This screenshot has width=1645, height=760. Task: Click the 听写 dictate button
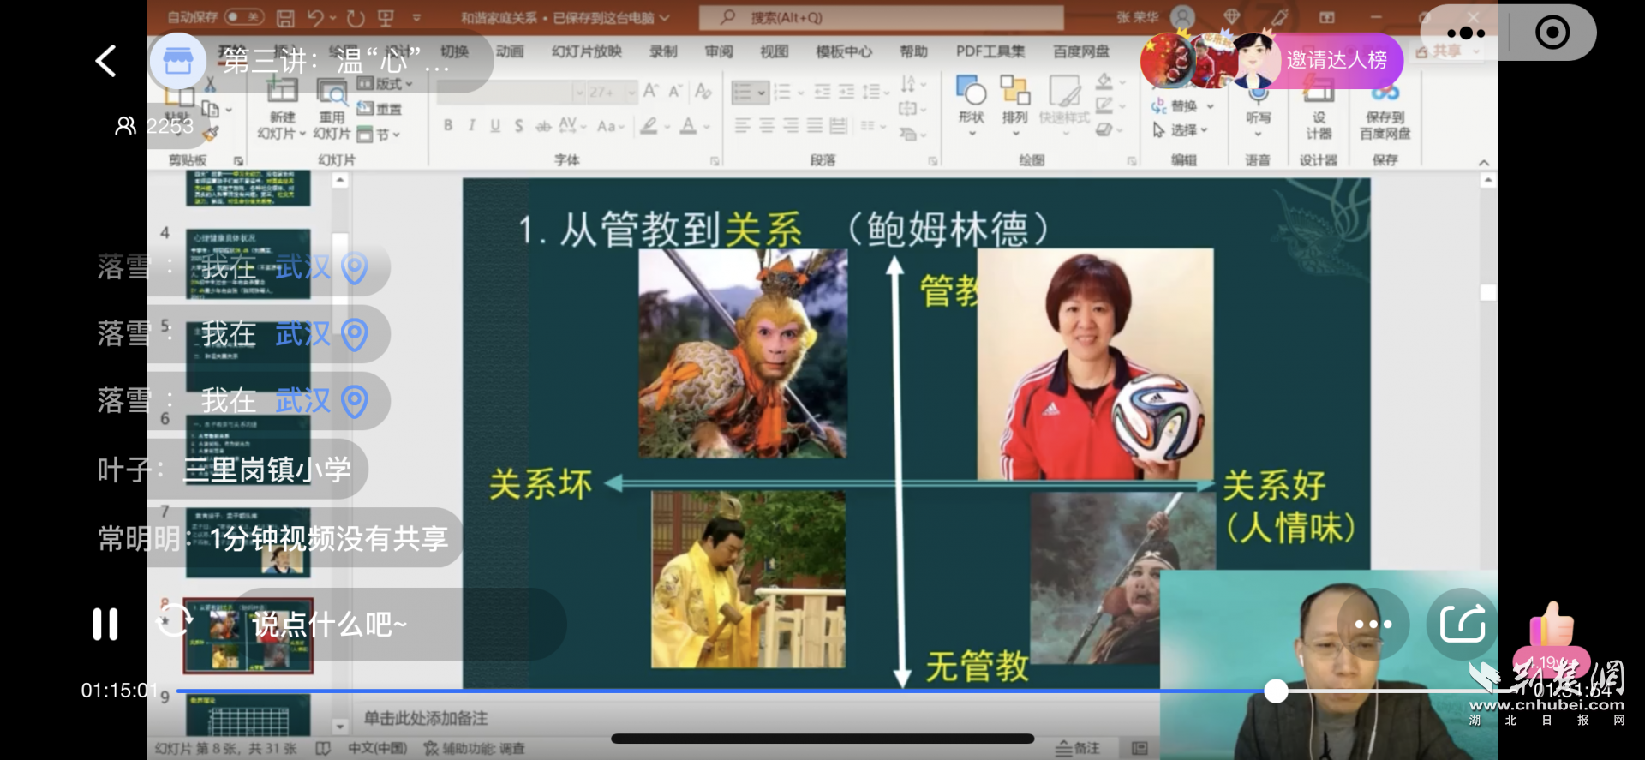coord(1258,107)
